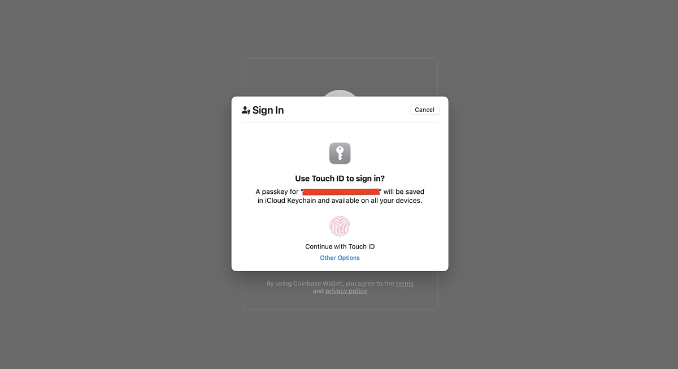Viewport: 678px width, 369px height.
Task: Open the privacy policy link
Action: [x=346, y=291]
